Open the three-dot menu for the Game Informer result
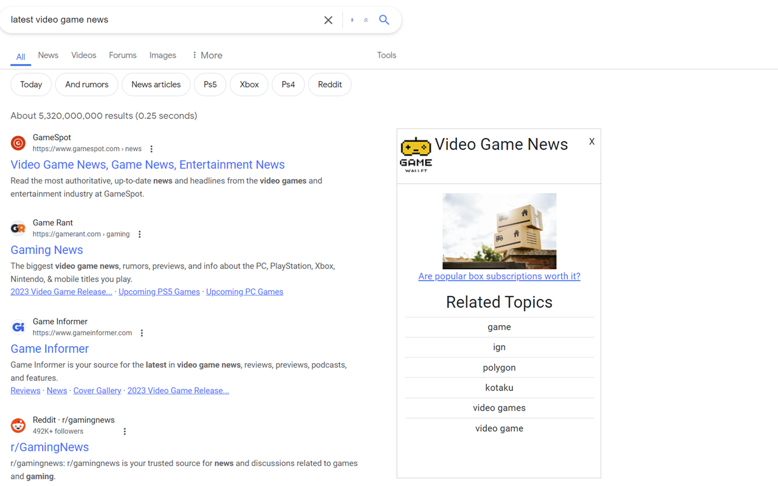Viewport: 778px width, 486px height. (142, 333)
